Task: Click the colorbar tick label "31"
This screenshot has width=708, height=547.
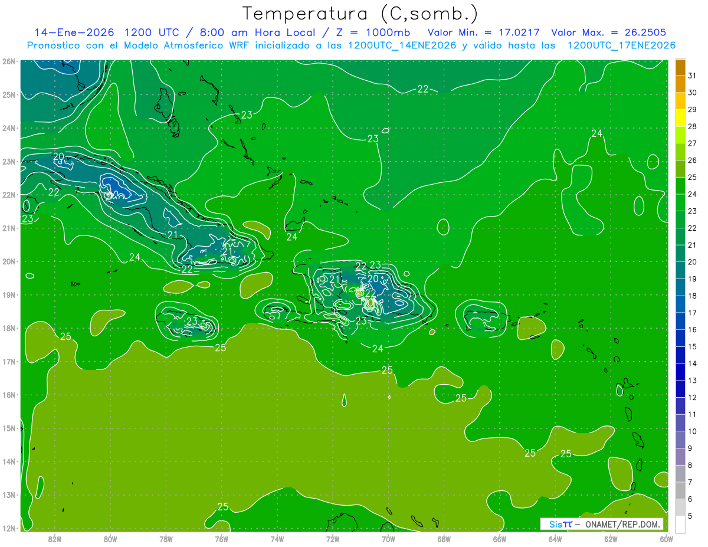Action: click(x=693, y=76)
